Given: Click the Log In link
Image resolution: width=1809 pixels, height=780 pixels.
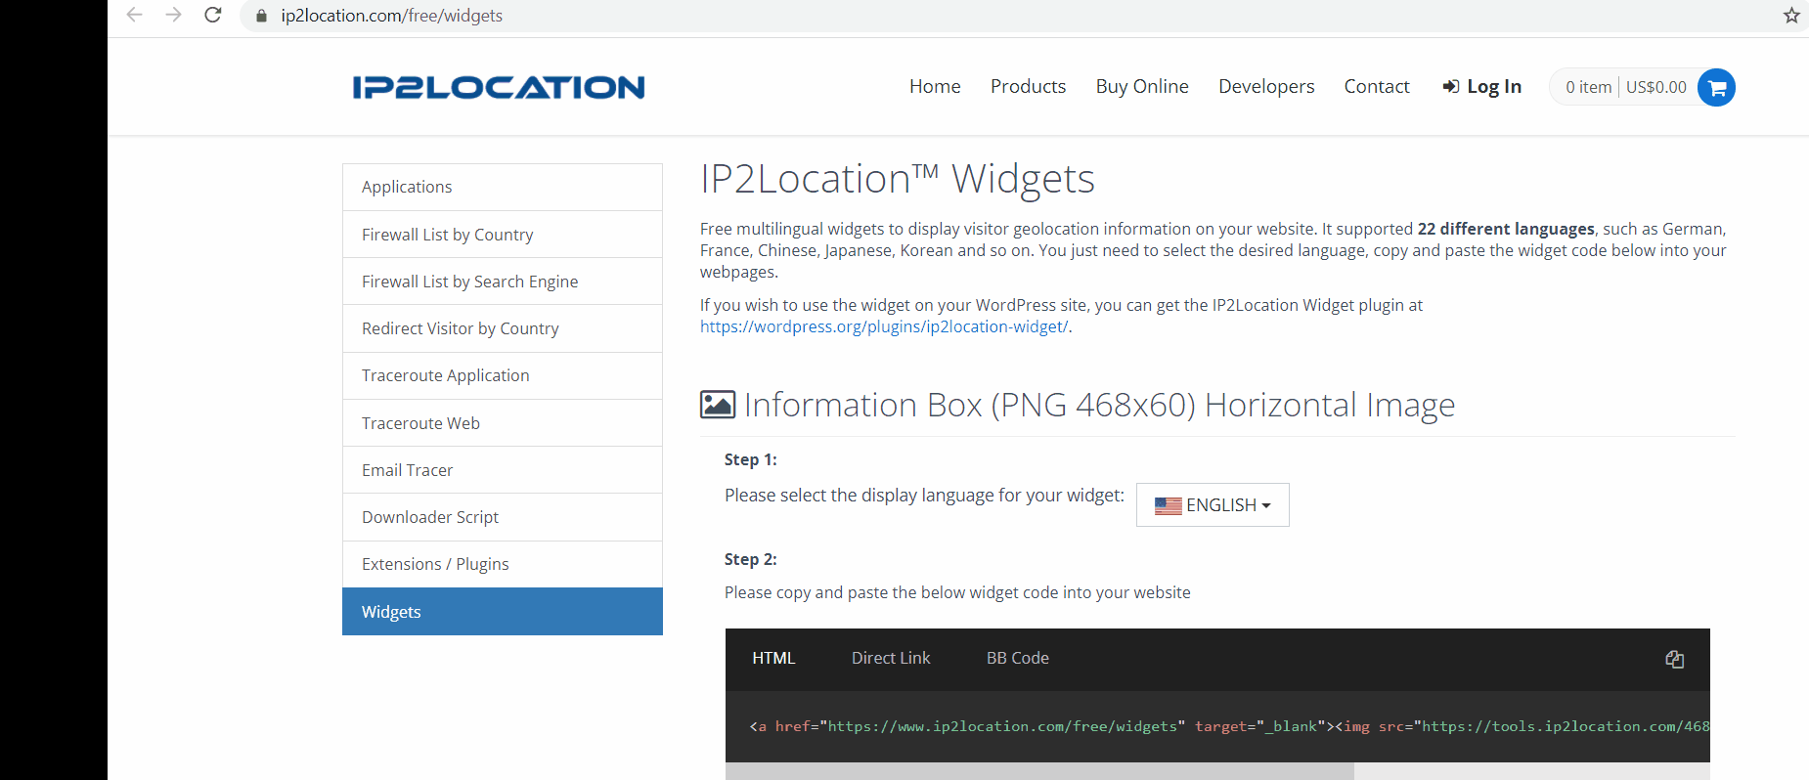Looking at the screenshot, I should tap(1482, 86).
